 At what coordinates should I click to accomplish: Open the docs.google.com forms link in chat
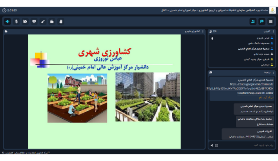click(239, 89)
